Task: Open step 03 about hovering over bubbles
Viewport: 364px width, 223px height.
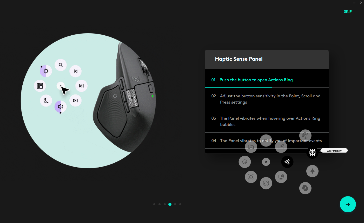Action: (267, 122)
